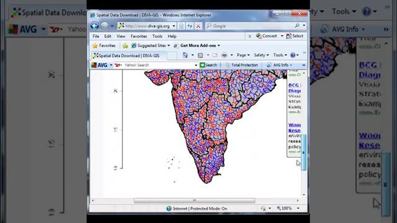Select the Spatial Data Download tab
The width and height of the screenshot is (397, 223).
coord(128,56)
